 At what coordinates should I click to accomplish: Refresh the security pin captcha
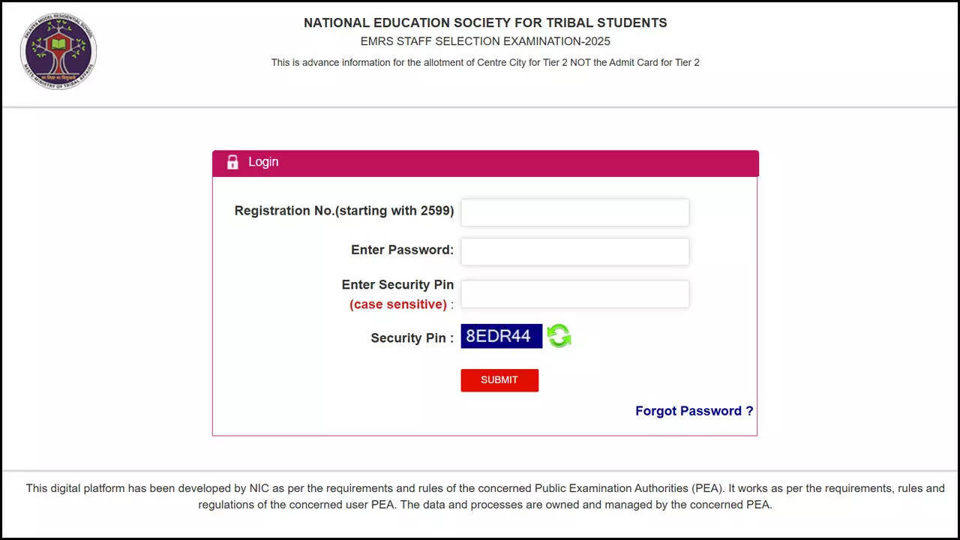559,336
